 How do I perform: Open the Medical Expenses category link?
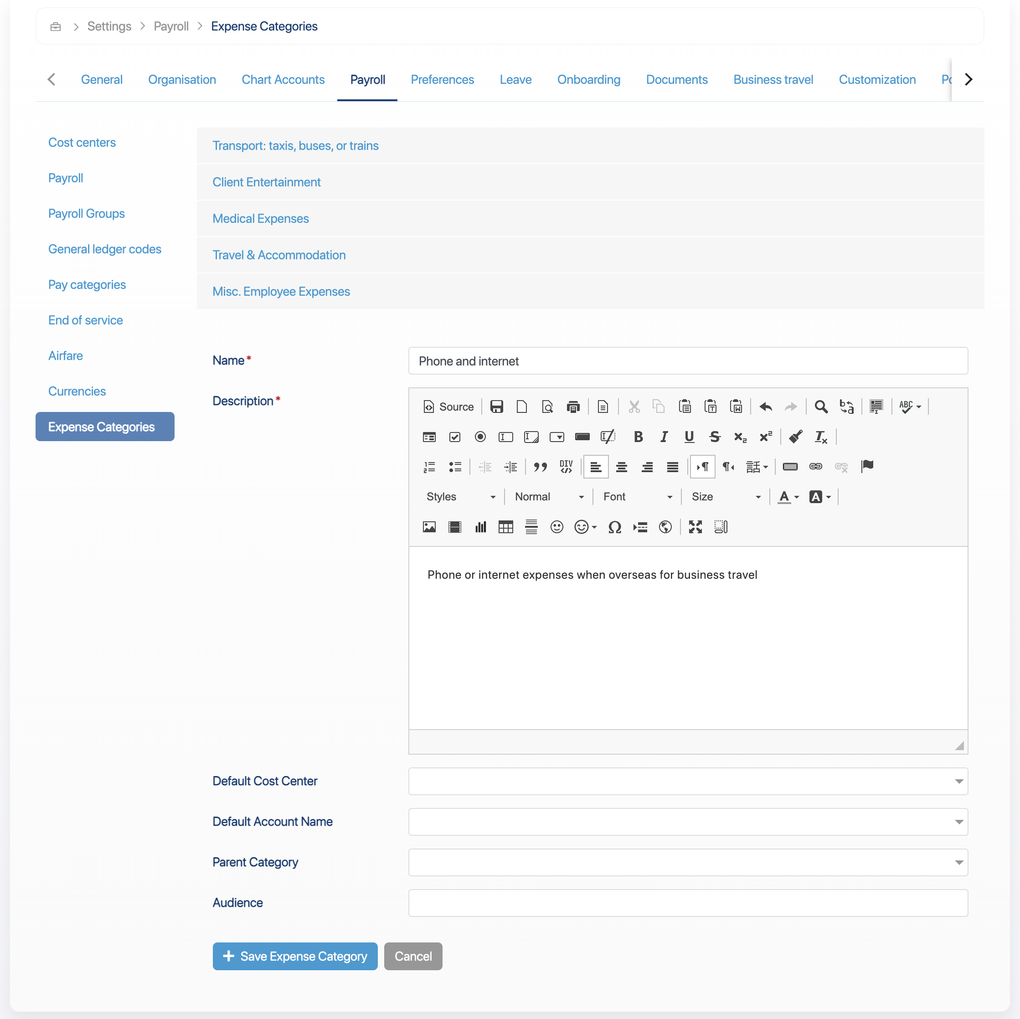(260, 219)
